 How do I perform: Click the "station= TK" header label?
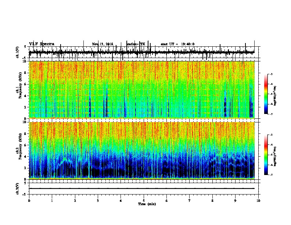(136, 44)
